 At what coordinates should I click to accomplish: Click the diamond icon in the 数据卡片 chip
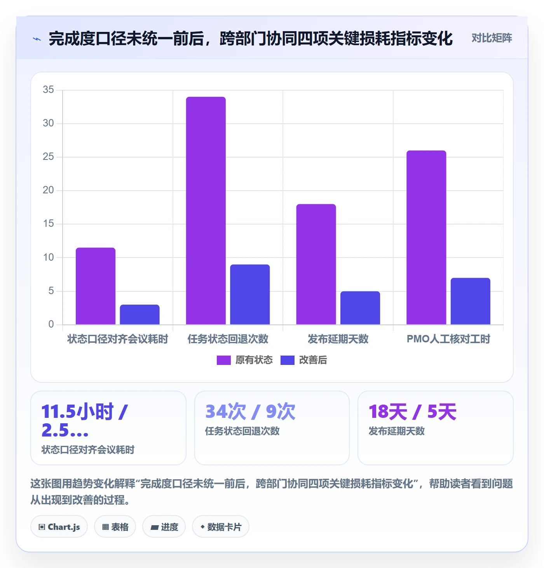click(202, 527)
